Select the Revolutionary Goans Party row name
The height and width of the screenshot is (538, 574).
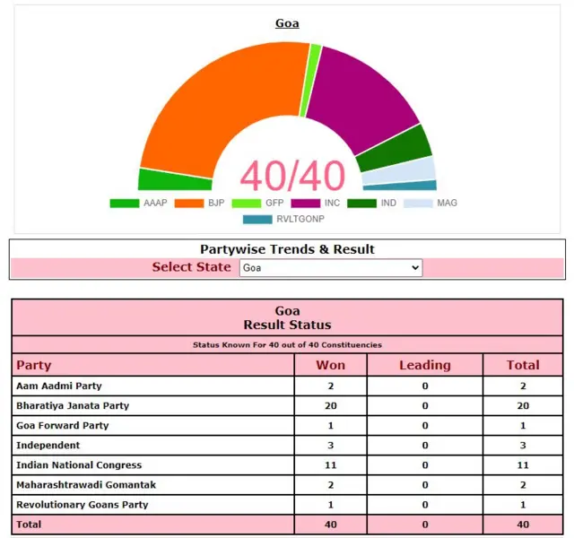(x=82, y=504)
